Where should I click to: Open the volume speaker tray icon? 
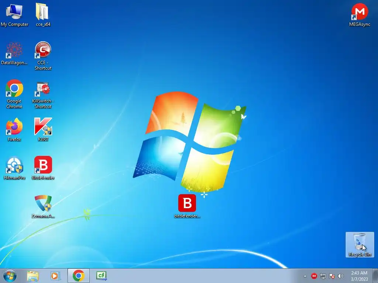point(340,276)
